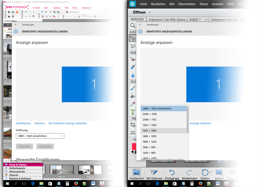Click the resolution list scrollbar thumb
The image size is (259, 187).
[x=188, y=120]
